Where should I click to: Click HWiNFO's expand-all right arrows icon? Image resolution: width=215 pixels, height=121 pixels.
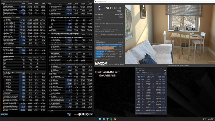coord(6,114)
